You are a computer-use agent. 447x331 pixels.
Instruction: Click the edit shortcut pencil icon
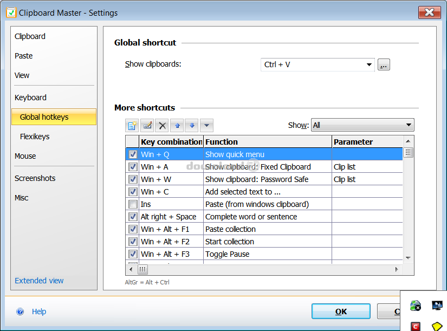tap(146, 126)
